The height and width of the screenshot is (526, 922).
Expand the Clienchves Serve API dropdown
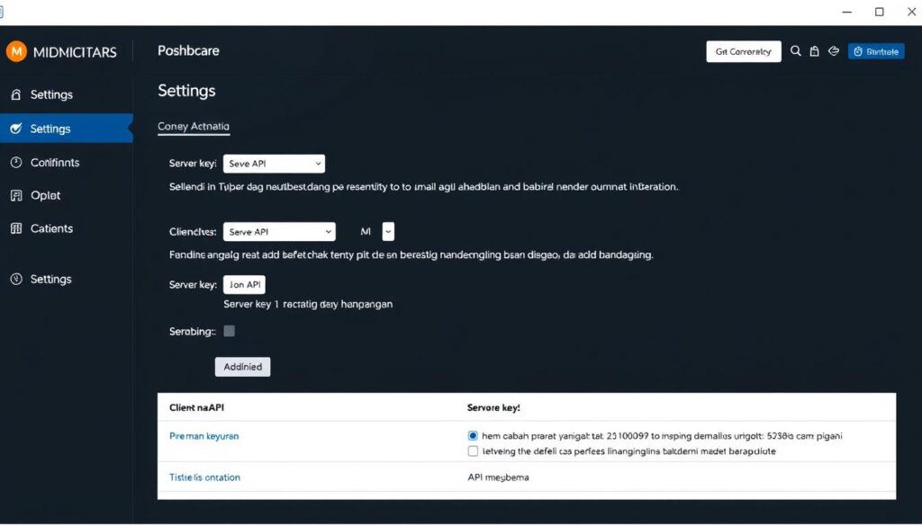click(x=279, y=232)
